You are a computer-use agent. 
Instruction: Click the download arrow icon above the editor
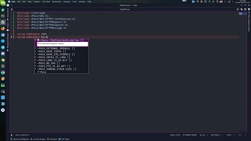(x=12, y=9)
